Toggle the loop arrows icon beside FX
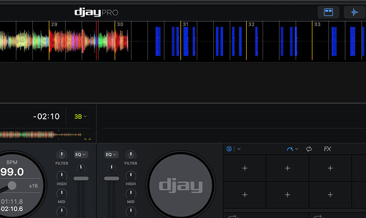 [309, 149]
